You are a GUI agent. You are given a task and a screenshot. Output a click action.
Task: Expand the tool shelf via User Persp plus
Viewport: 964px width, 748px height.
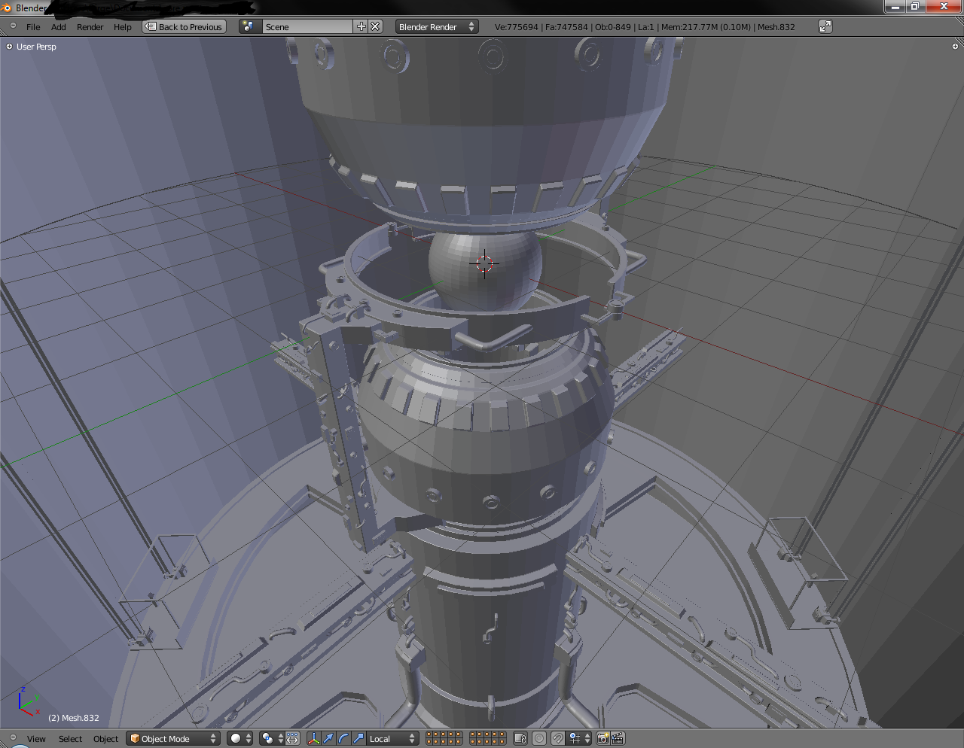click(9, 47)
